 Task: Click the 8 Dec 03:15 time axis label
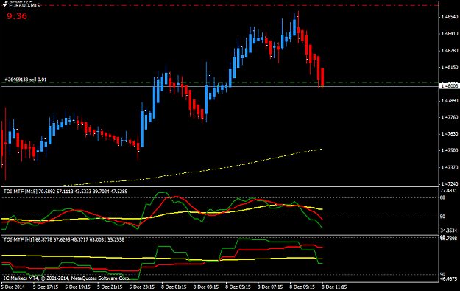tap(206, 287)
